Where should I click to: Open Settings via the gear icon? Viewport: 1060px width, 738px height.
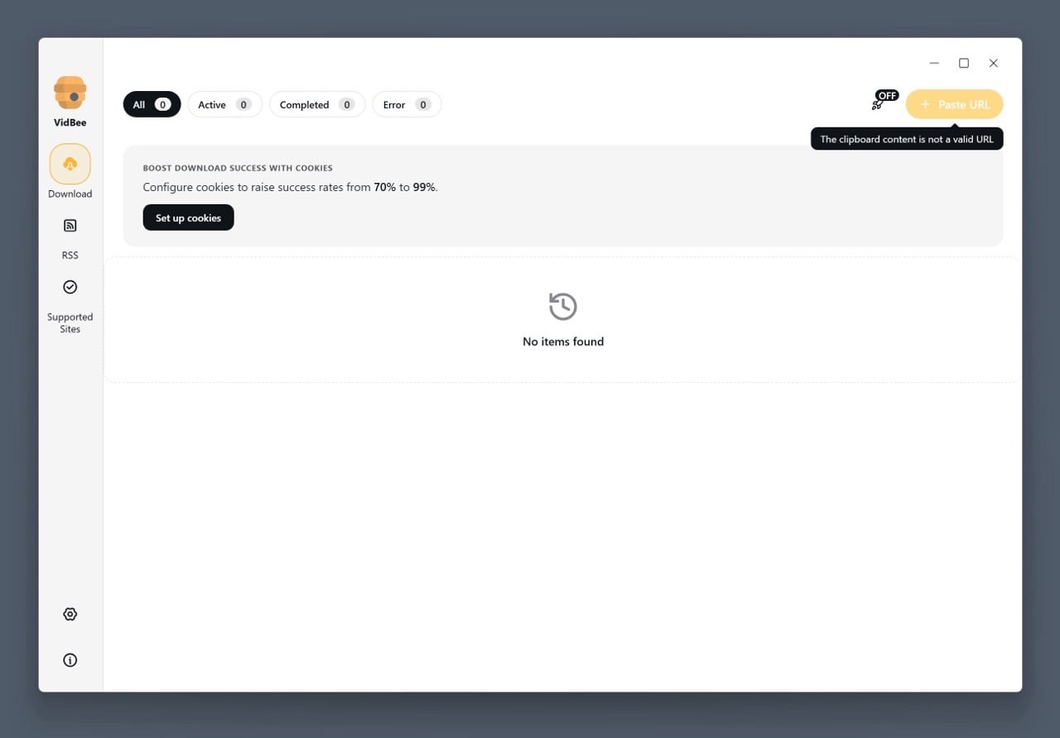70,614
